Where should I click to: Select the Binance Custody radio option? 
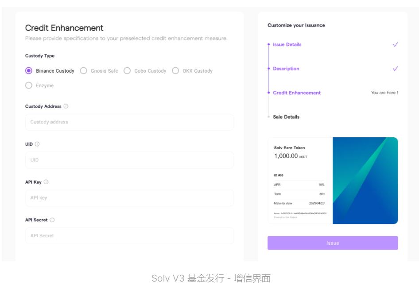(29, 71)
